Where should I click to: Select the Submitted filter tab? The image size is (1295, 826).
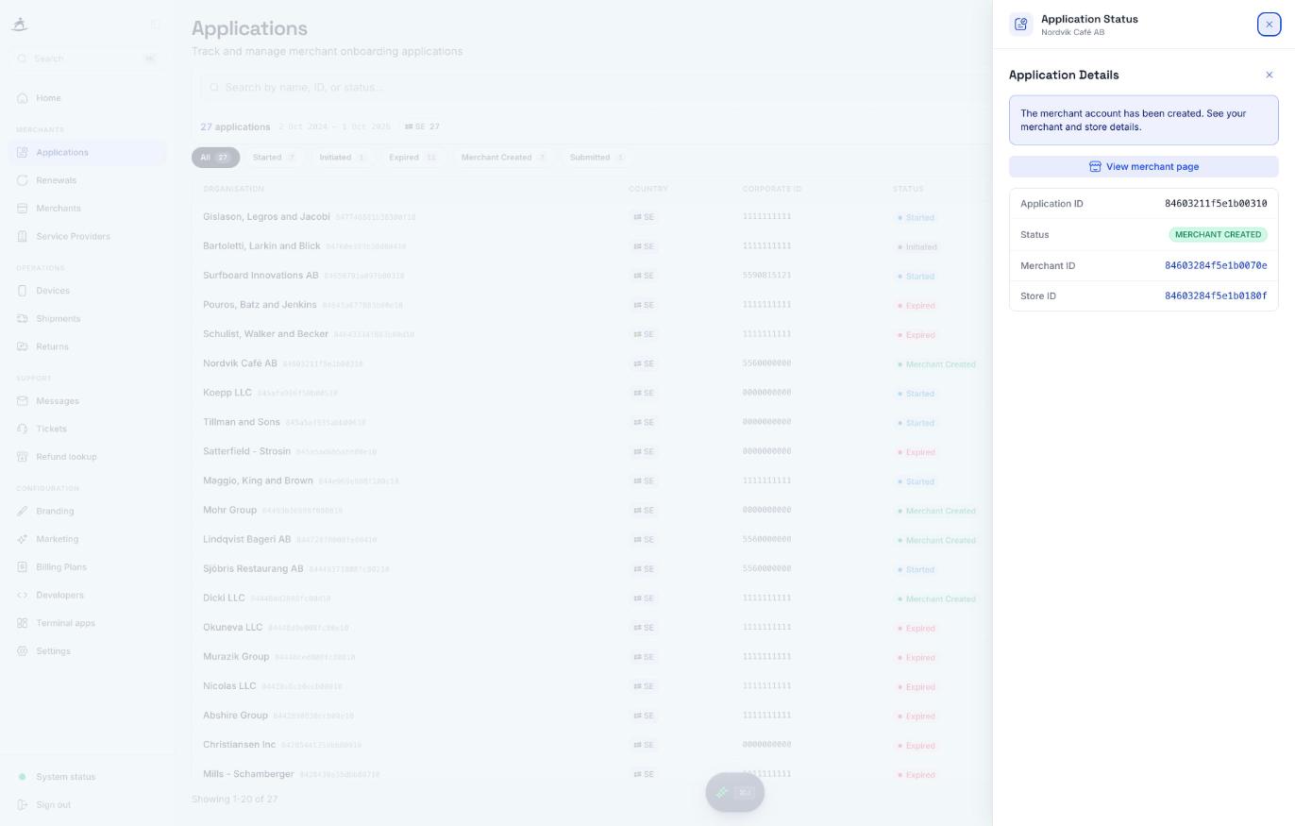[597, 158]
